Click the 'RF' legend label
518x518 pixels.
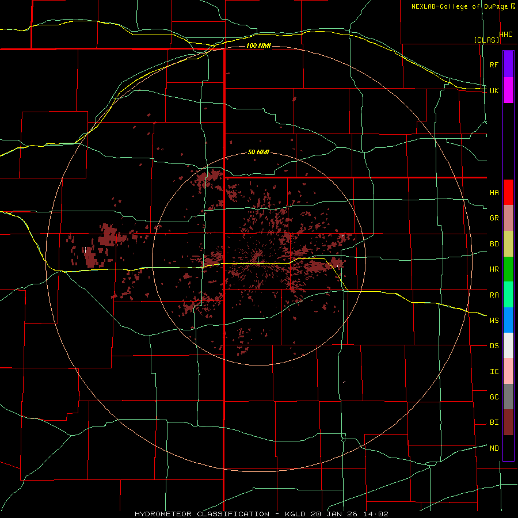(494, 64)
